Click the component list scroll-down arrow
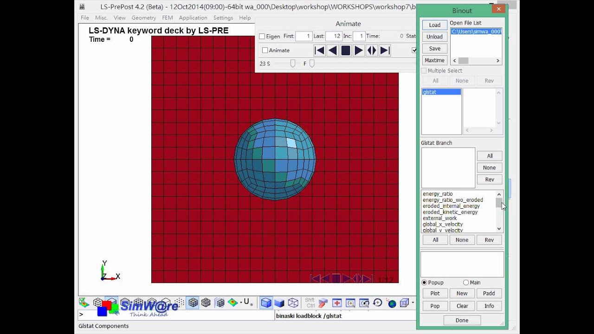The width and height of the screenshot is (594, 334). [x=499, y=229]
